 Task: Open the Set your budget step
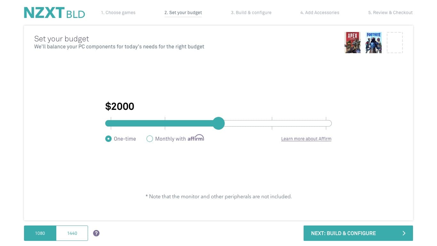point(183,13)
